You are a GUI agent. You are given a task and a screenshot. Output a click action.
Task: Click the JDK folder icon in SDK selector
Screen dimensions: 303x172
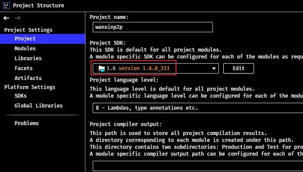click(x=102, y=68)
